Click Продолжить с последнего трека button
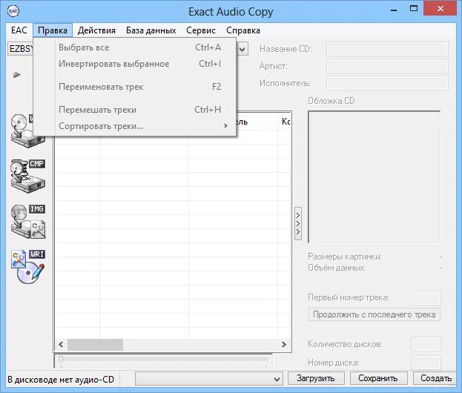This screenshot has width=462, height=393. tap(374, 314)
